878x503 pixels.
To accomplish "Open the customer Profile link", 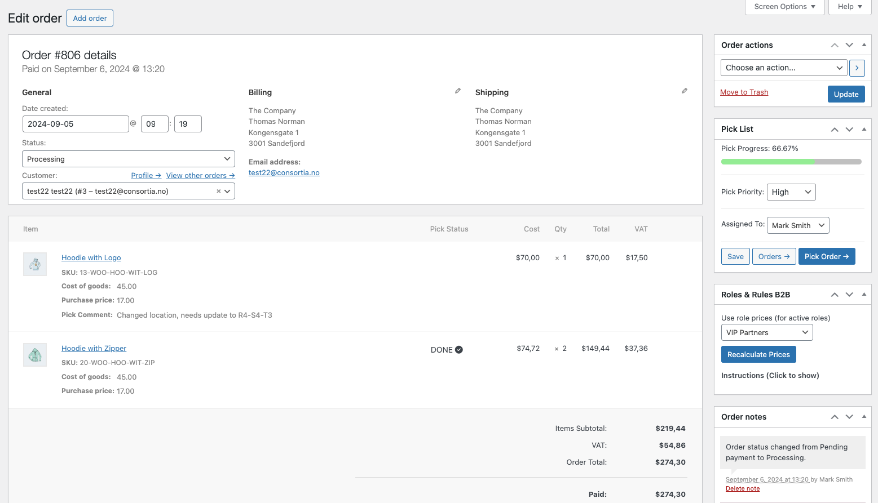I will pyautogui.click(x=145, y=175).
